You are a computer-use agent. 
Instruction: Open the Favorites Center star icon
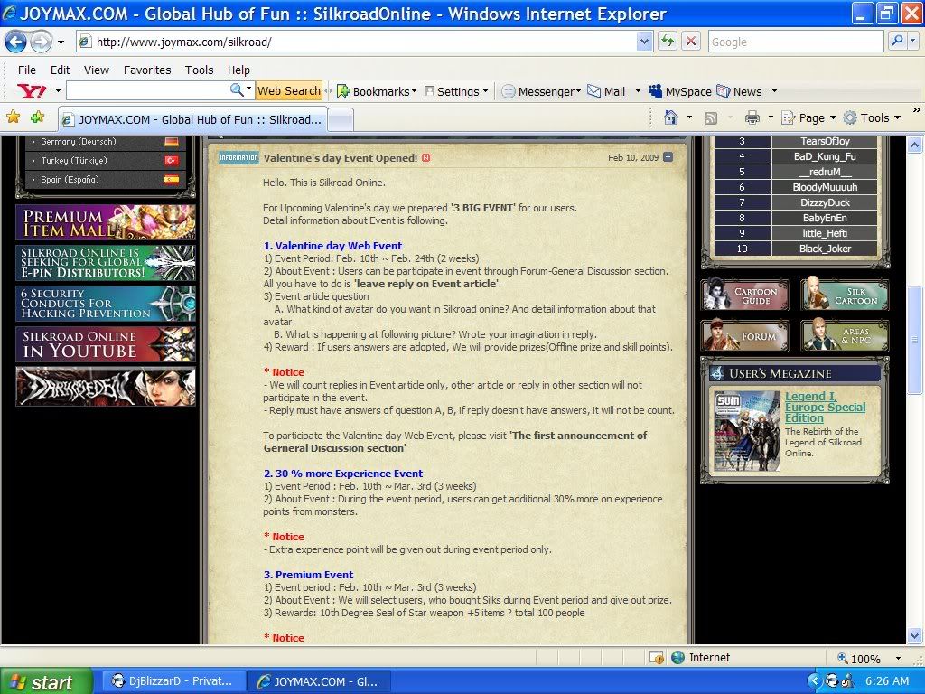click(x=13, y=117)
